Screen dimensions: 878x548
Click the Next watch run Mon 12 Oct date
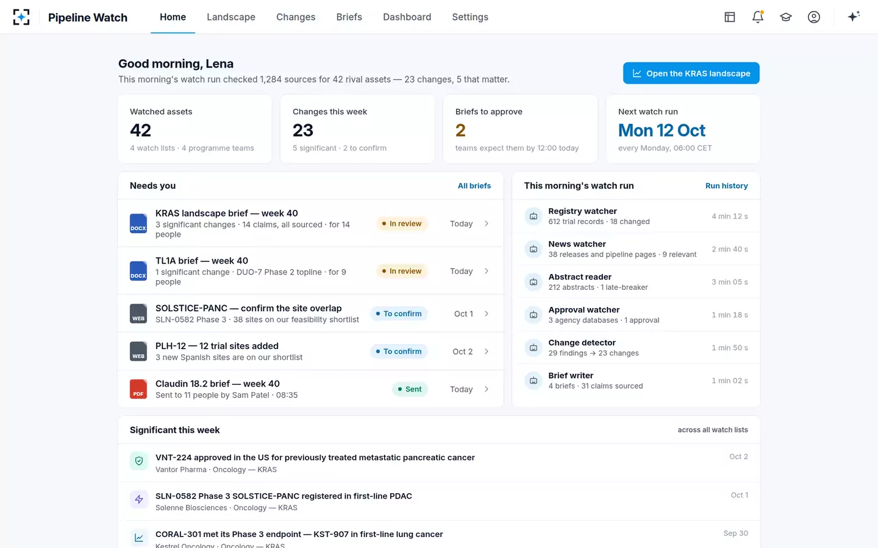(x=662, y=130)
